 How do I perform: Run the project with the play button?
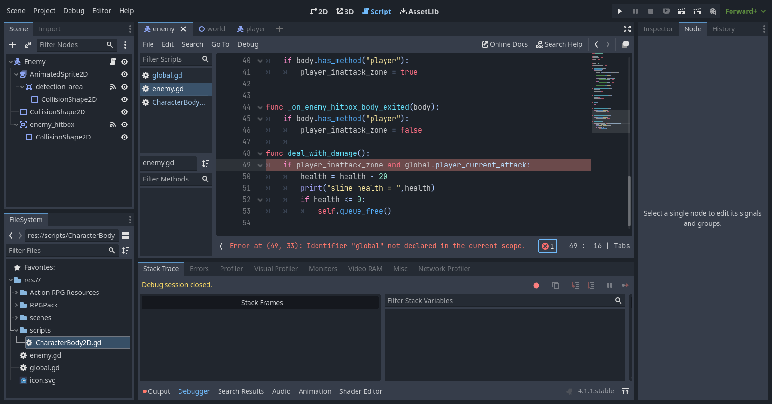[x=620, y=11]
